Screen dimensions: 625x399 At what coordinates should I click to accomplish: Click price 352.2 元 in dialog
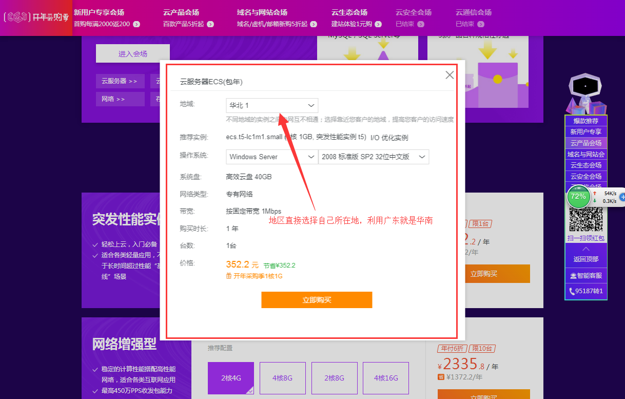click(x=242, y=264)
